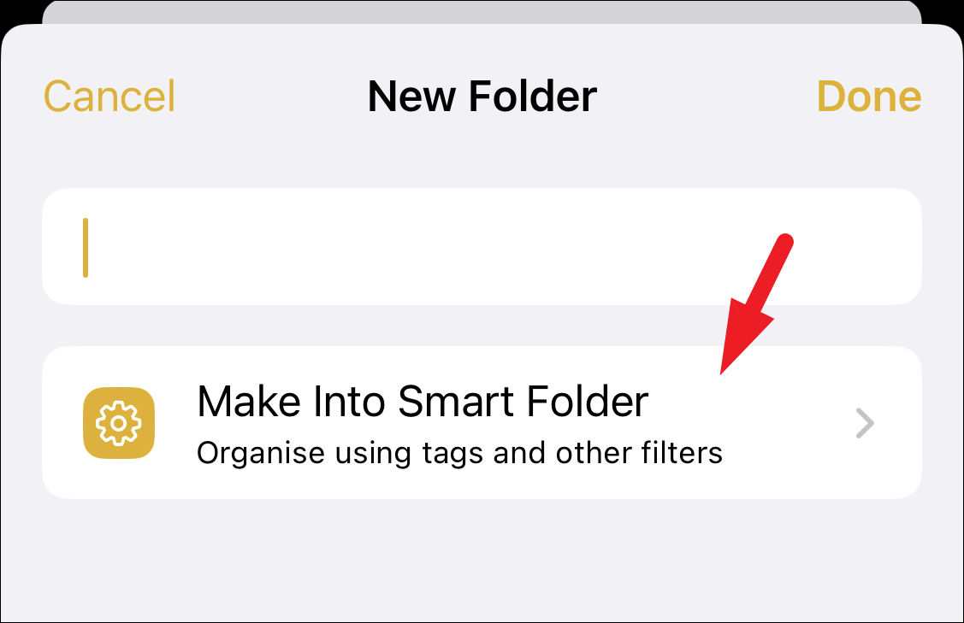This screenshot has height=623, width=964.
Task: Tap the yellow gear Smart Folder icon
Action: 119,423
